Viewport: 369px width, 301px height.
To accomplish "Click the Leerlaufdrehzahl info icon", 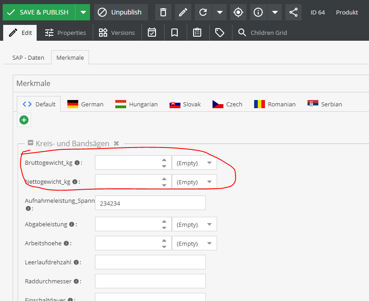I will click(76, 263).
